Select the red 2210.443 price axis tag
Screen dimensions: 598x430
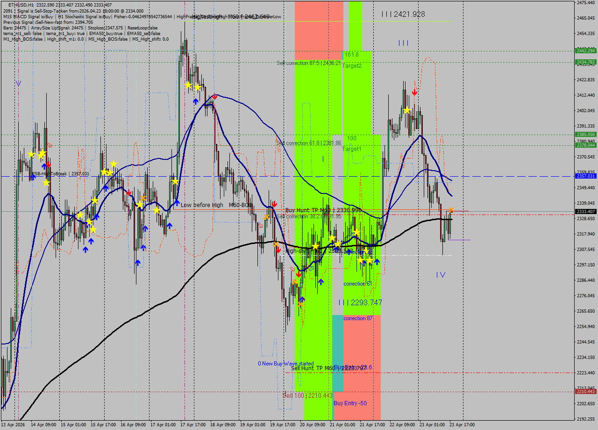point(585,392)
